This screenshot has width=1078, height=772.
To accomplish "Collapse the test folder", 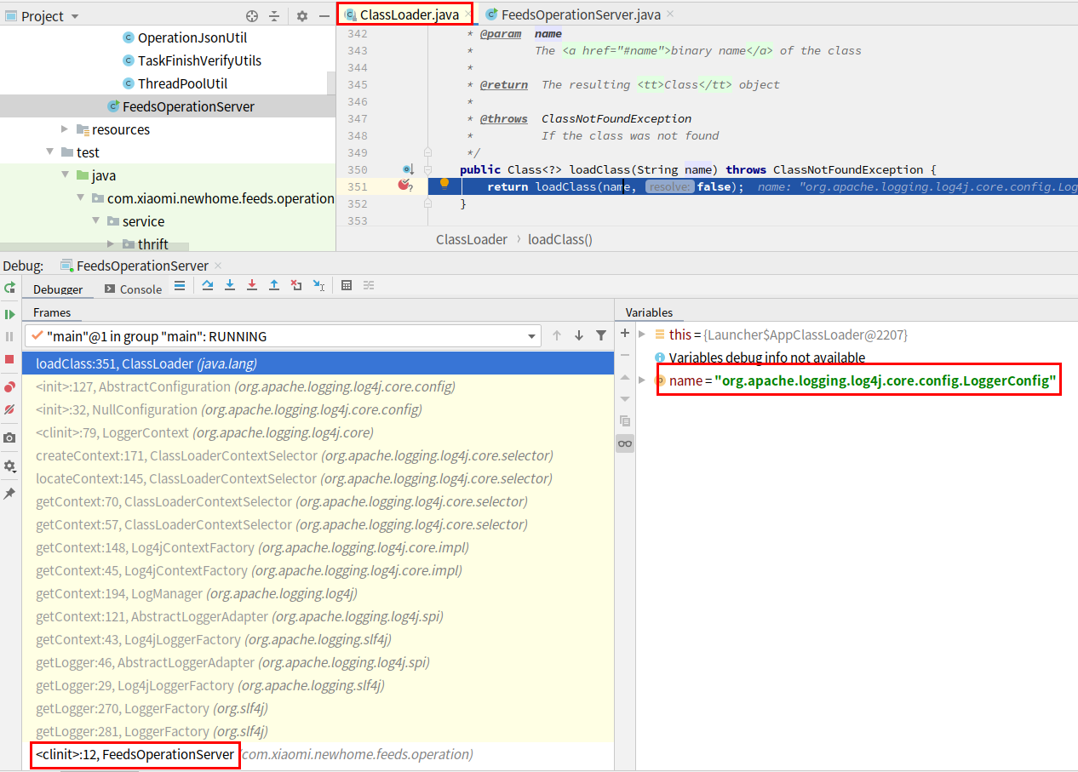I will pyautogui.click(x=50, y=152).
